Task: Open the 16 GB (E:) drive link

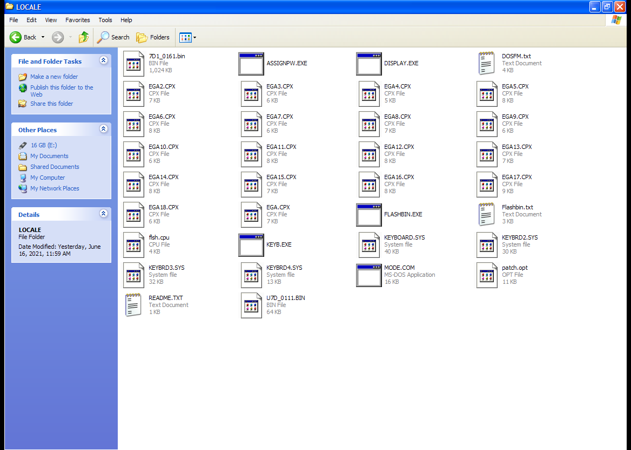Action: 44,146
